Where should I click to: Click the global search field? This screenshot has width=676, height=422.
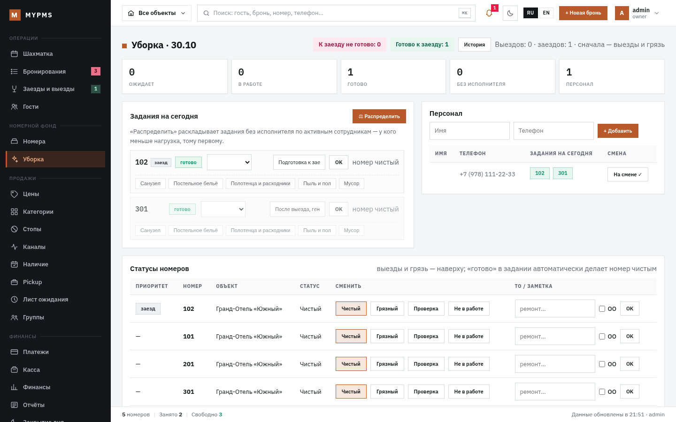[336, 13]
